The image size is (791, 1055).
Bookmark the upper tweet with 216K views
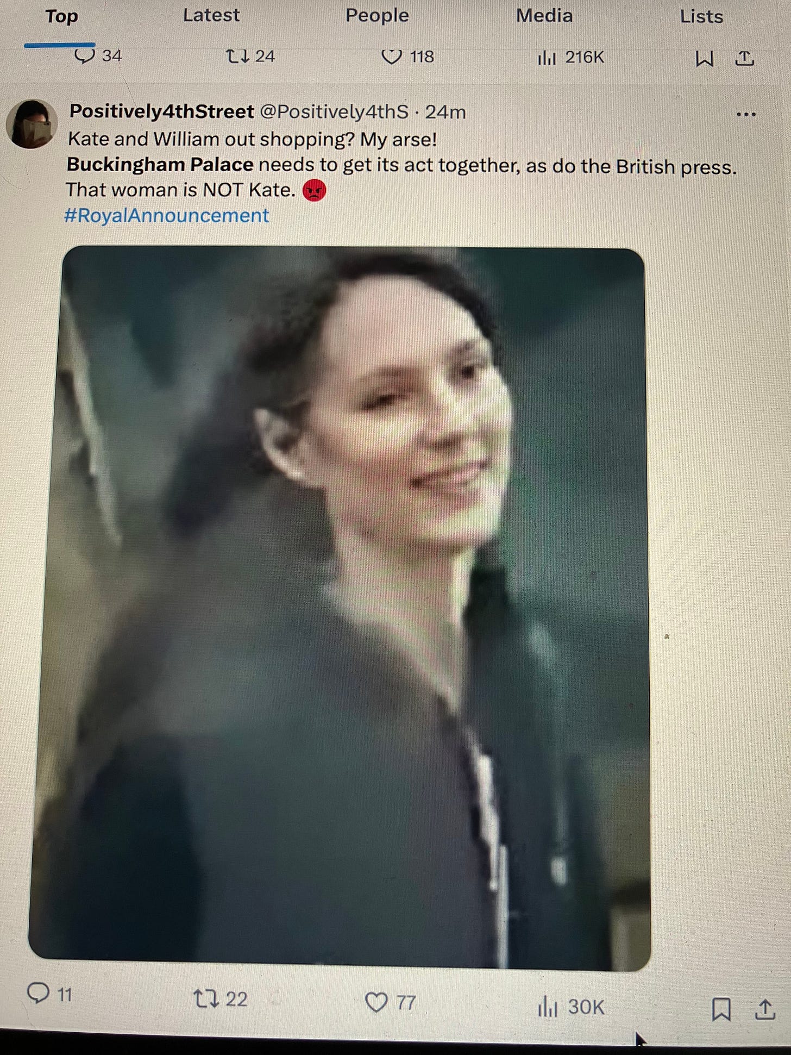(x=704, y=58)
